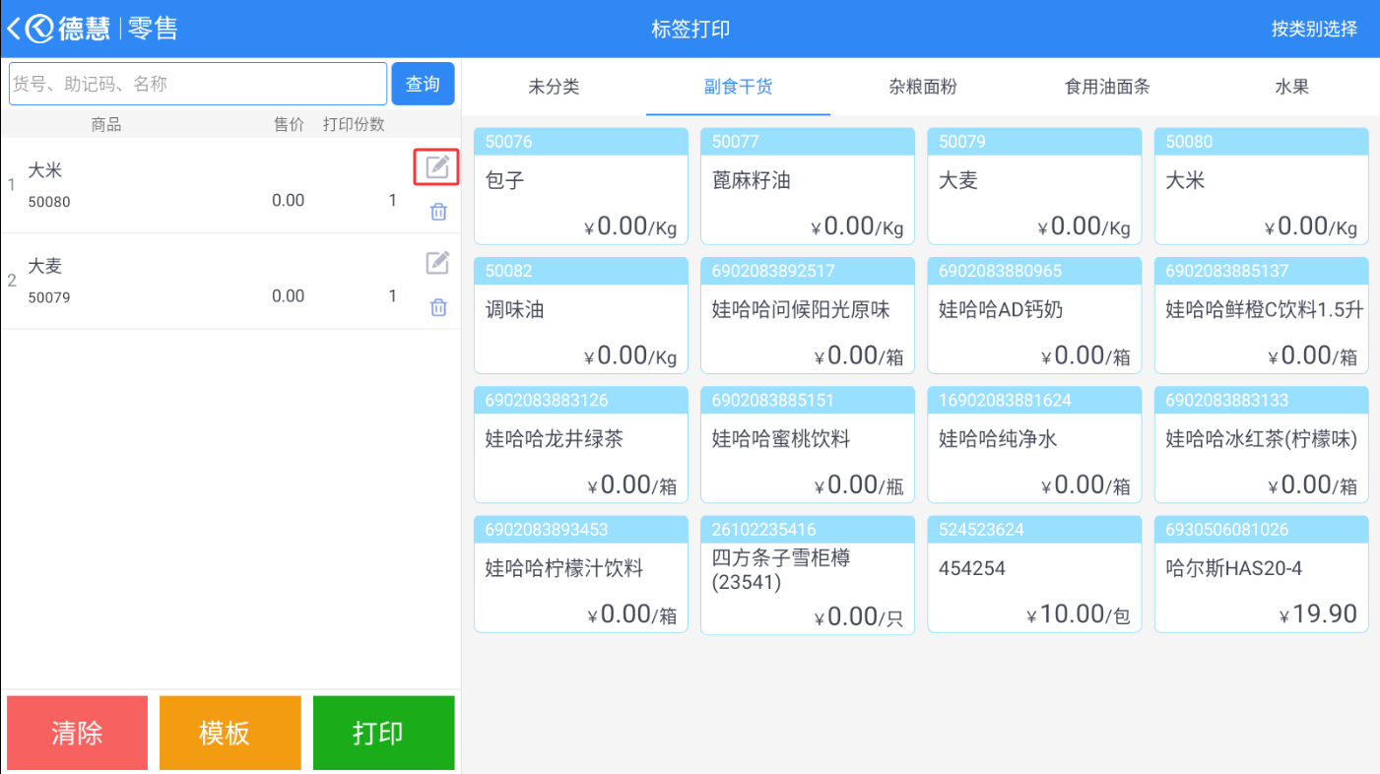Click the back arrow beside 德慧 logo
Image resolution: width=1380 pixels, height=774 pixels.
pos(14,29)
